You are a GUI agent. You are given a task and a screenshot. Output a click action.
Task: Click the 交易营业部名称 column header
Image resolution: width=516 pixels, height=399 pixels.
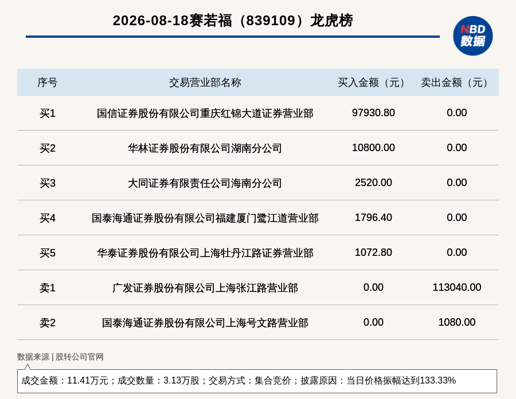click(x=205, y=82)
